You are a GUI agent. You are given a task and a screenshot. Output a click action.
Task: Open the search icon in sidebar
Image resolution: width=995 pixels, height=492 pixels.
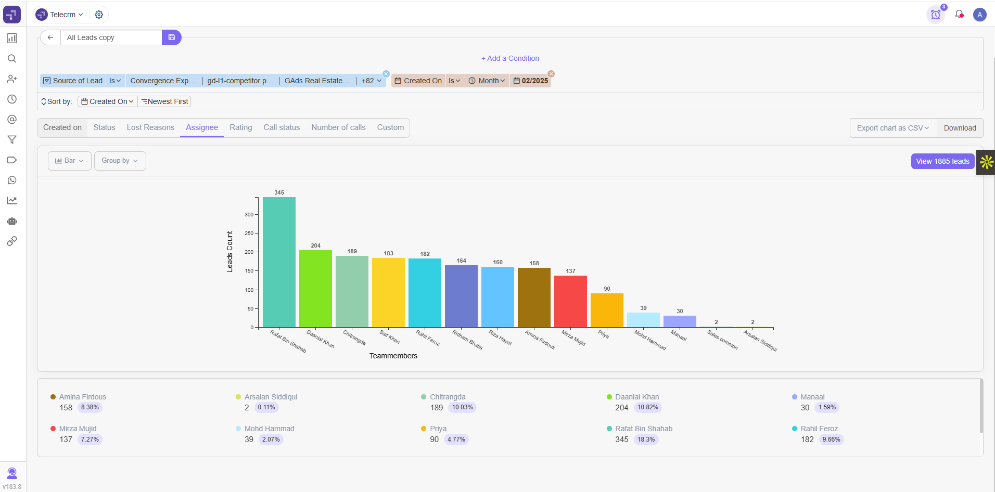[12, 59]
